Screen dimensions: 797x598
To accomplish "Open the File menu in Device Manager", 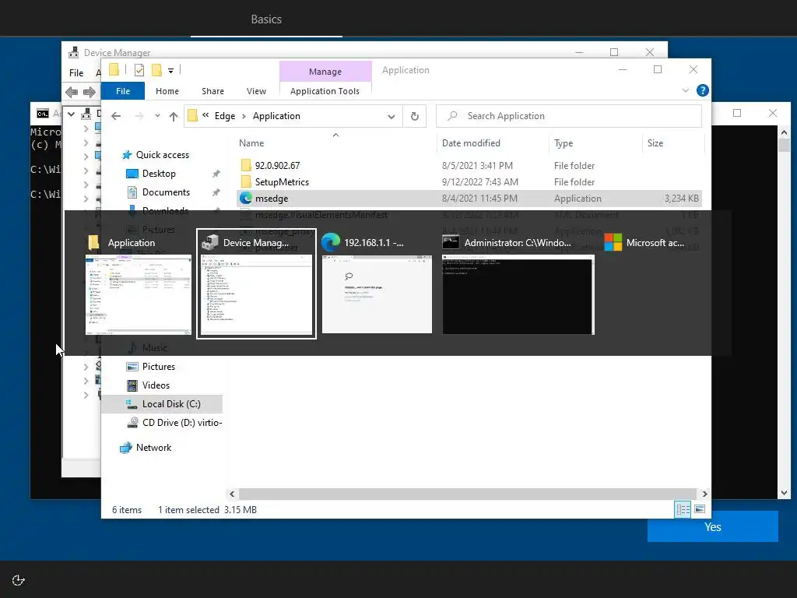I will (76, 73).
